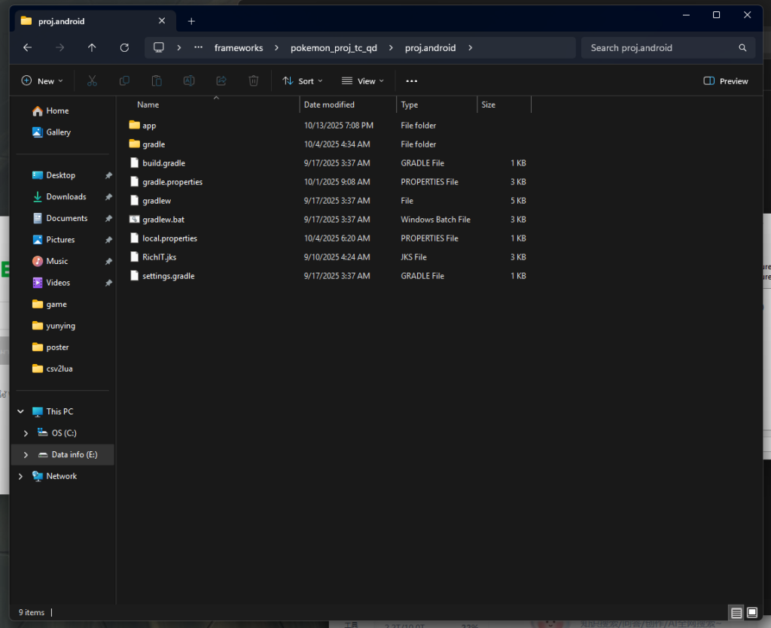Go up one folder level
The image size is (771, 628).
click(92, 47)
